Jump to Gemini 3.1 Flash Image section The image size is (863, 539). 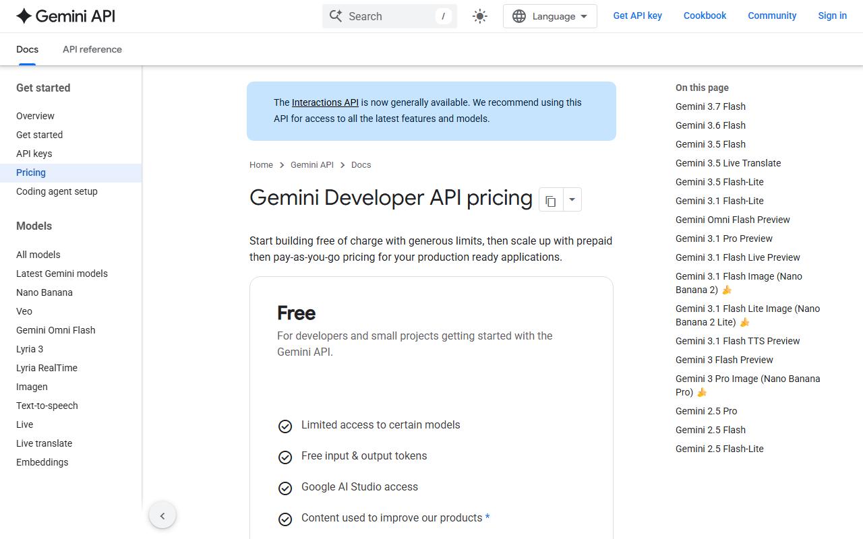(739, 283)
